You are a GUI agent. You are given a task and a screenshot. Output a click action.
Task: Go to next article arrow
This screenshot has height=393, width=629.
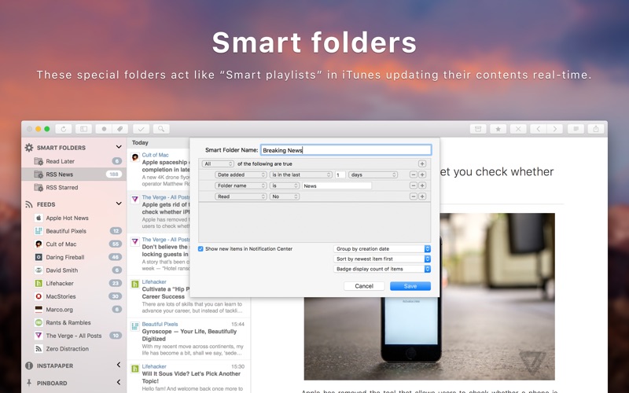(557, 129)
